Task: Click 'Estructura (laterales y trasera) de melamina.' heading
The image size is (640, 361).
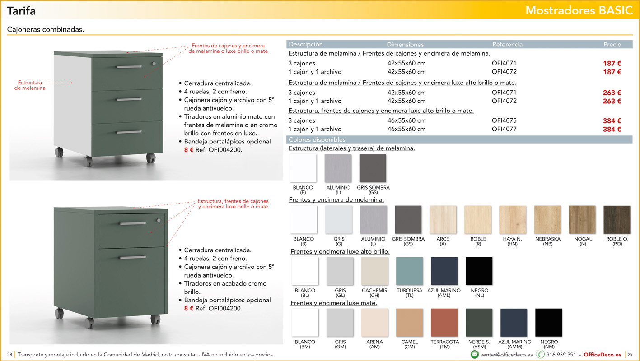Action: click(x=352, y=148)
